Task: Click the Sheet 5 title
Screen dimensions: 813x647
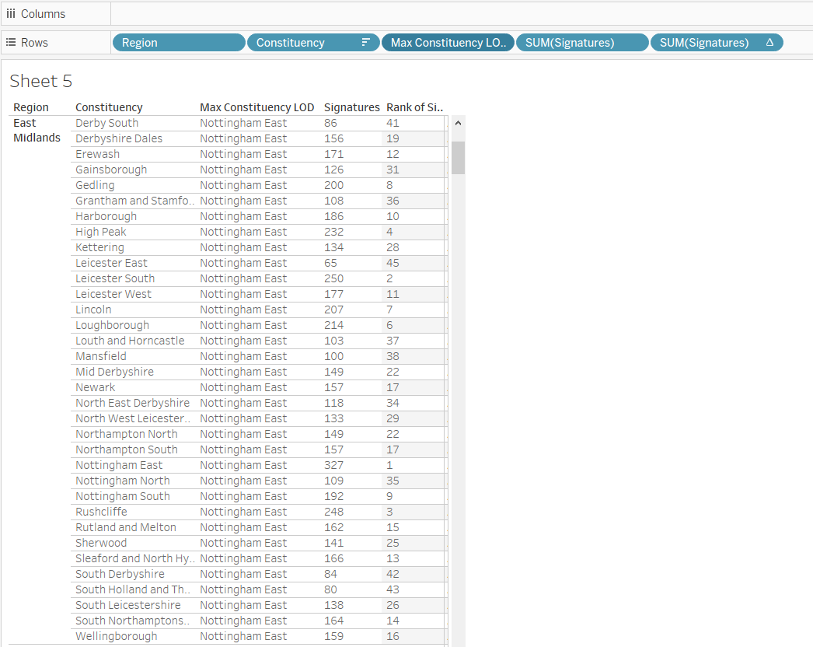Action: [40, 81]
